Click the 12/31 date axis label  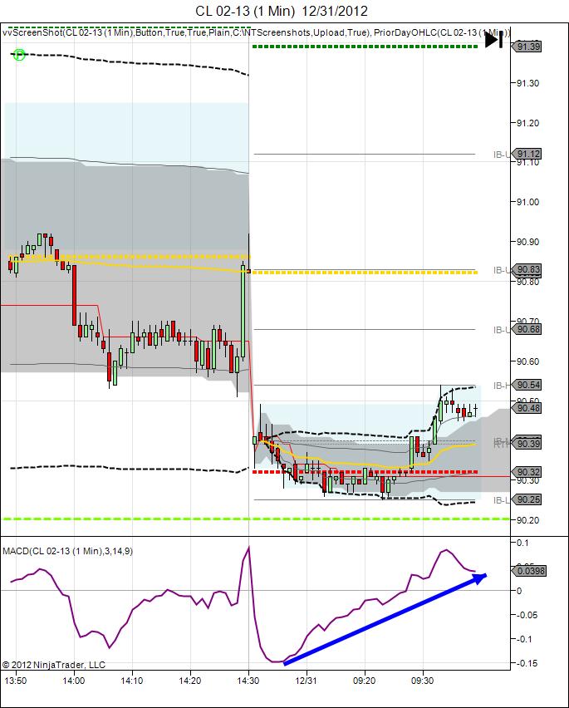[306, 681]
